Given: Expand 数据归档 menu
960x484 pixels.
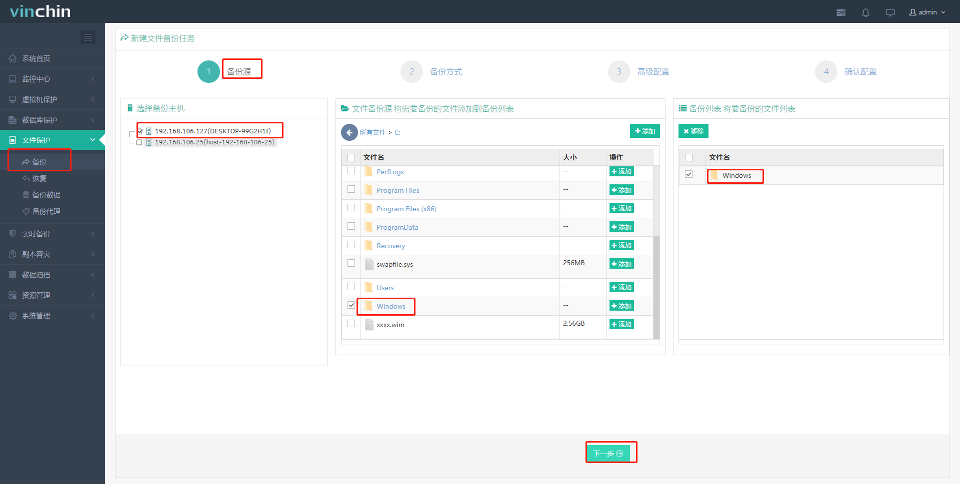Looking at the screenshot, I should [x=52, y=275].
